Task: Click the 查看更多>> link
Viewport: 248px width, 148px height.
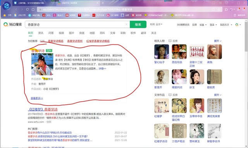Action: click(37, 98)
